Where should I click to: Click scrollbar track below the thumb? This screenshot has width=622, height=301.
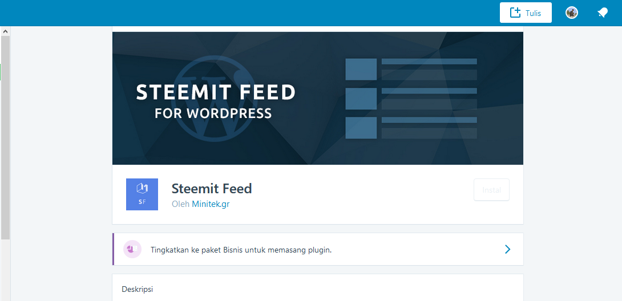coord(5,269)
